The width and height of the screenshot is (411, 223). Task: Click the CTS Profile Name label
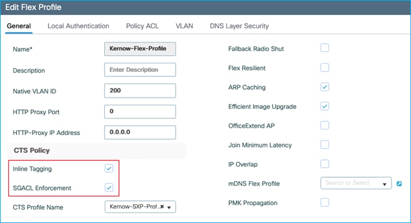pyautogui.click(x=38, y=207)
